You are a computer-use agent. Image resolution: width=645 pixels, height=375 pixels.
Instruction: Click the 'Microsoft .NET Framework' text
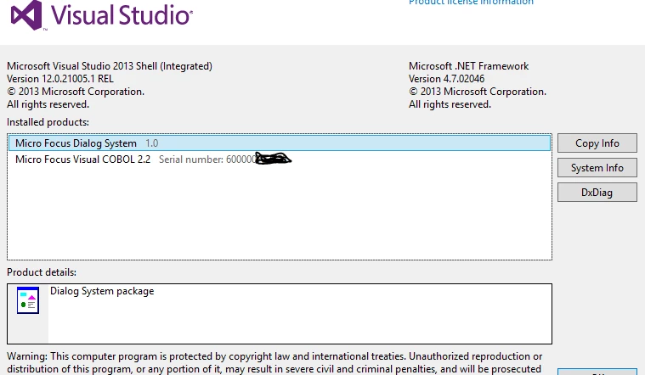468,66
